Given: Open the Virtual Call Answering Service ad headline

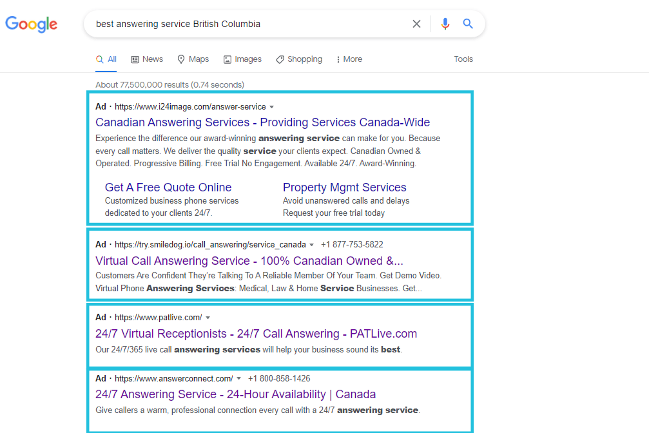Looking at the screenshot, I should (x=249, y=260).
